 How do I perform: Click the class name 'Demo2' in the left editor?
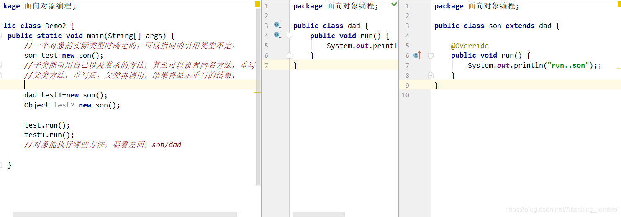click(55, 26)
